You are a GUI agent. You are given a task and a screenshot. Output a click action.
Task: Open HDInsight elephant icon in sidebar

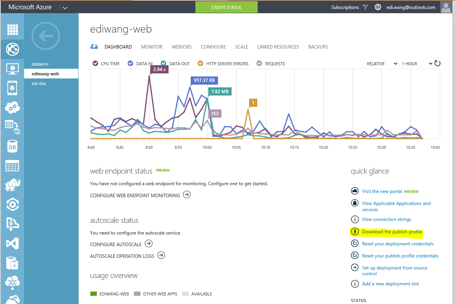[12, 185]
